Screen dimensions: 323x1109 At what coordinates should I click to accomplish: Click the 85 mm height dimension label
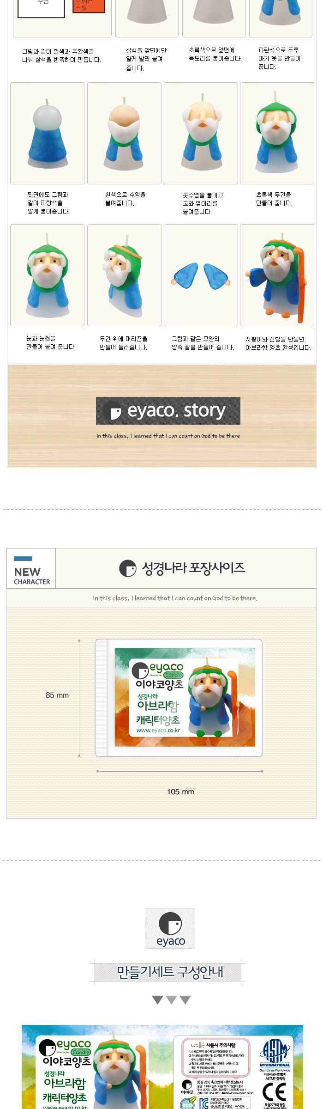click(57, 695)
